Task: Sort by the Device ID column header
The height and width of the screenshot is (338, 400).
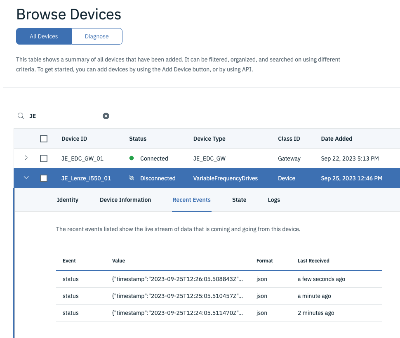Action: click(74, 139)
